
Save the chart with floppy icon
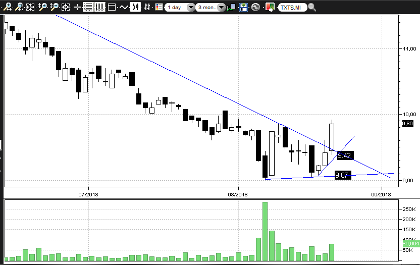pyautogui.click(x=243, y=7)
